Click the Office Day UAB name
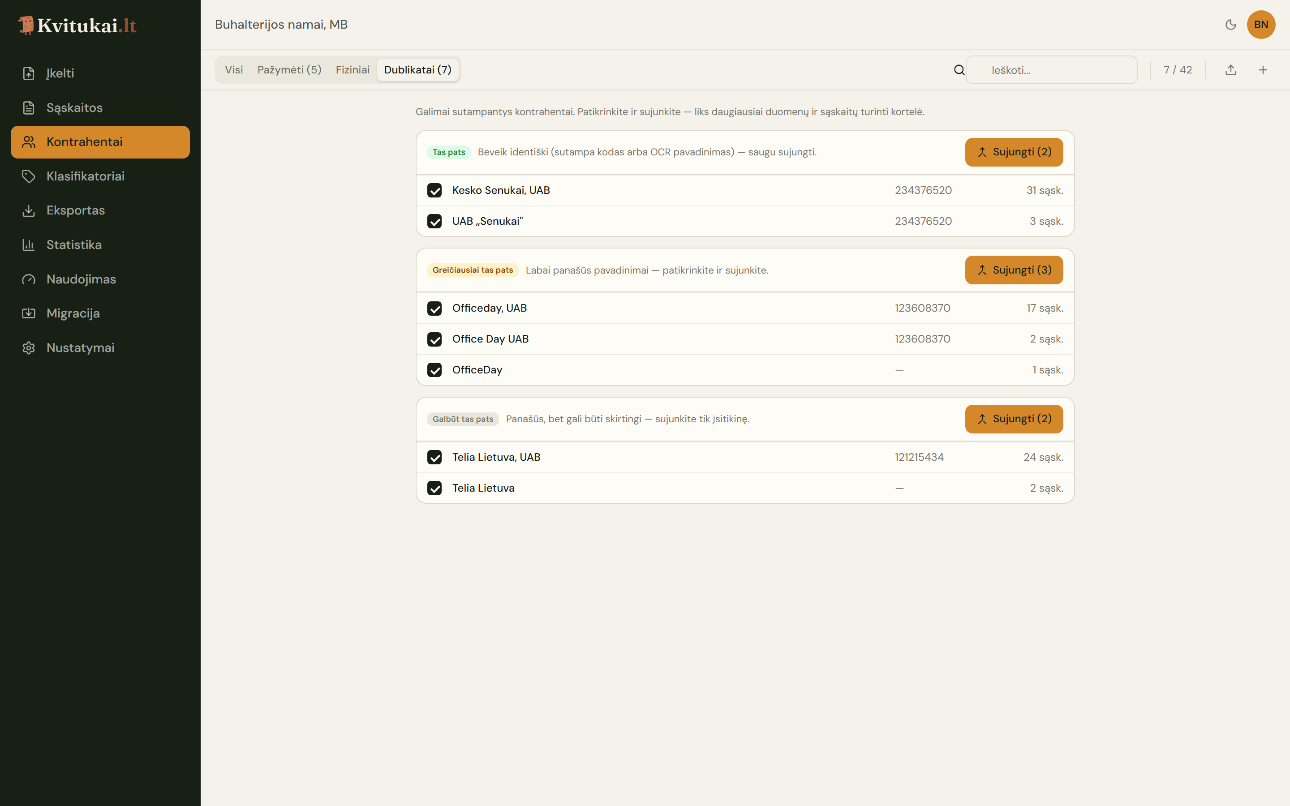Viewport: 1290px width, 806px height. (490, 339)
